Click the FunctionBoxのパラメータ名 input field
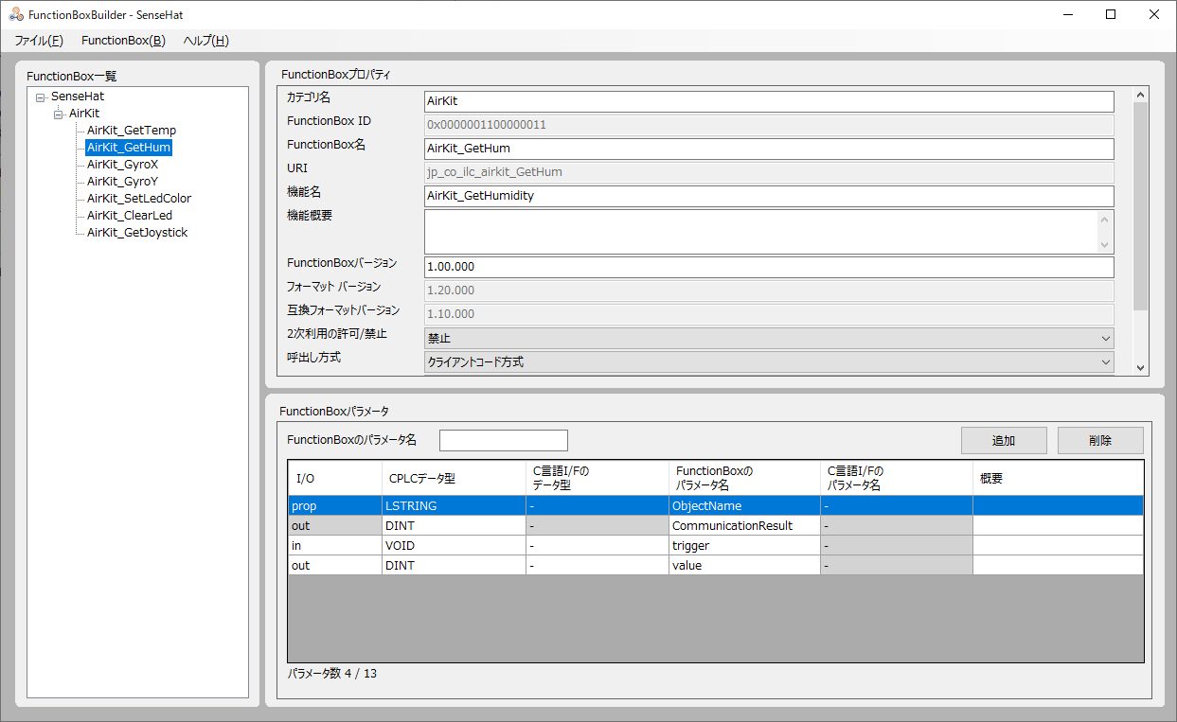The height and width of the screenshot is (722, 1177). (503, 440)
